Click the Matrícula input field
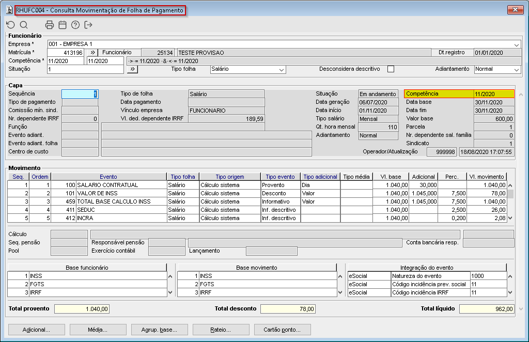The width and height of the screenshot is (529, 342). [x=66, y=53]
